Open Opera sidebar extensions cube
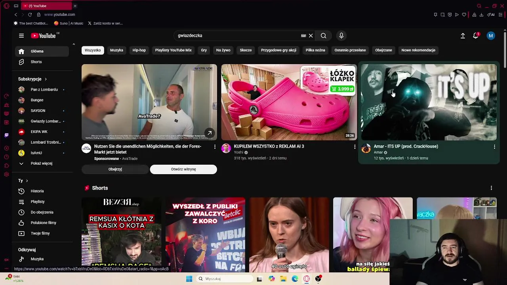Screen dimensions: 507x285 point(6,166)
